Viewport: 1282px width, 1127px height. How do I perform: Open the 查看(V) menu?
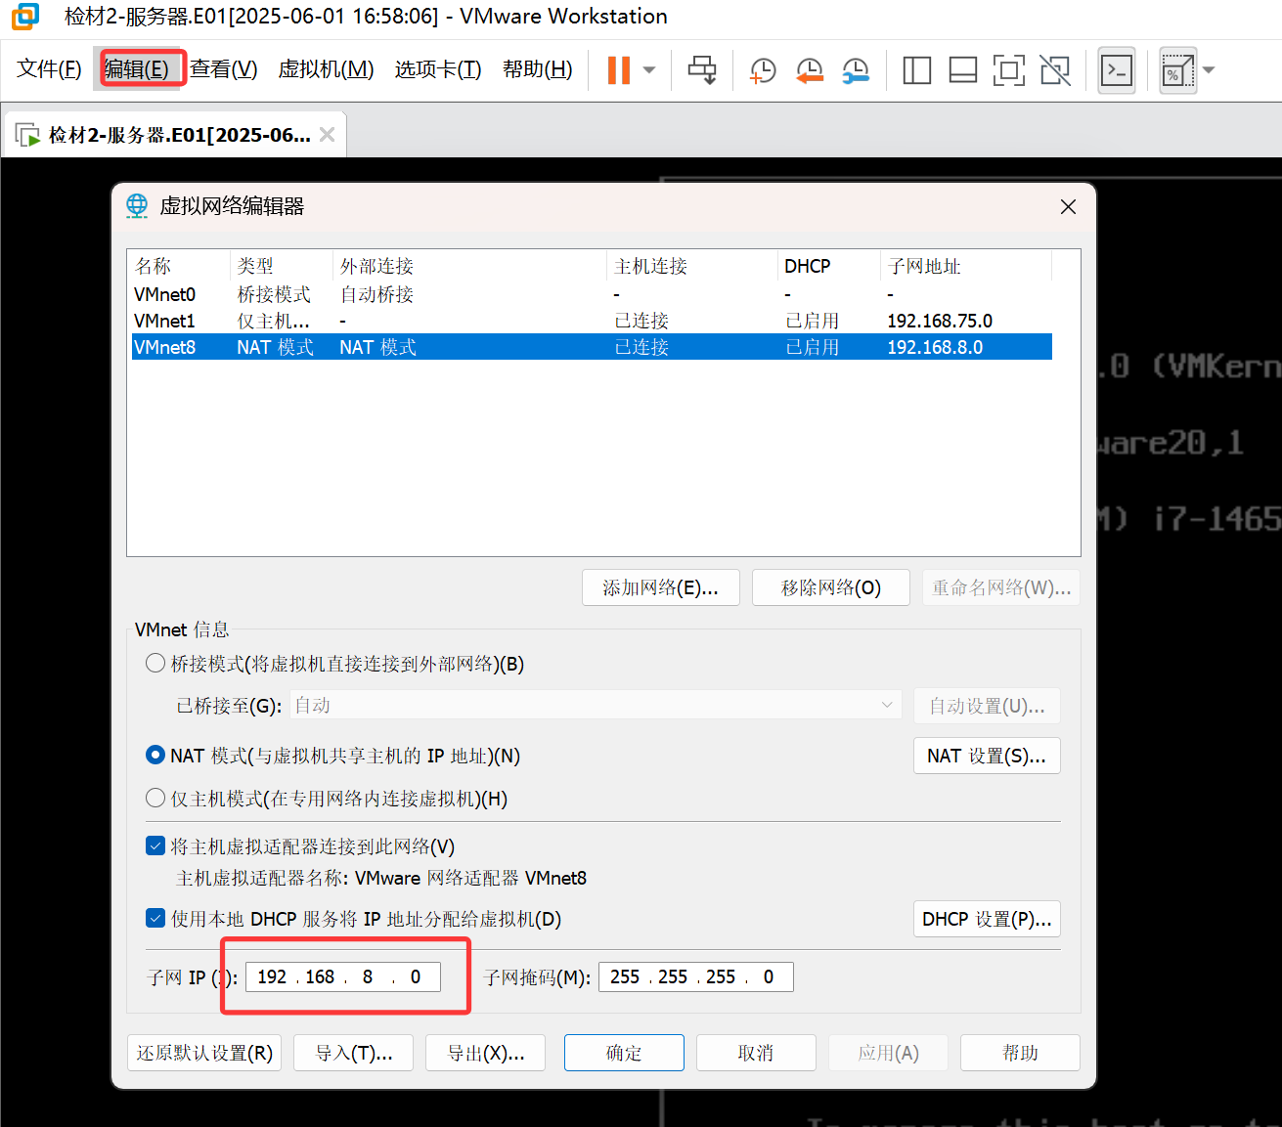(x=224, y=69)
